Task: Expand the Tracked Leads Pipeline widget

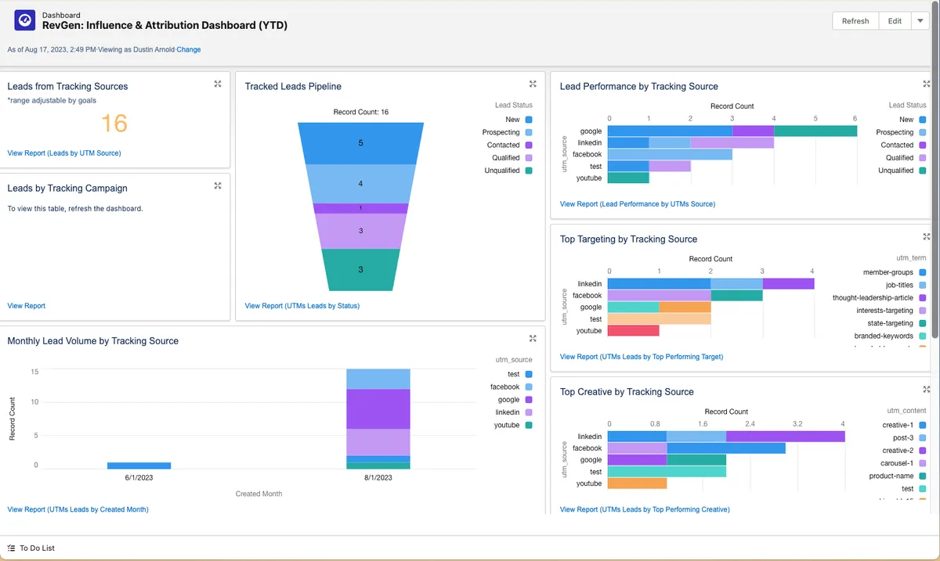Action: (533, 84)
